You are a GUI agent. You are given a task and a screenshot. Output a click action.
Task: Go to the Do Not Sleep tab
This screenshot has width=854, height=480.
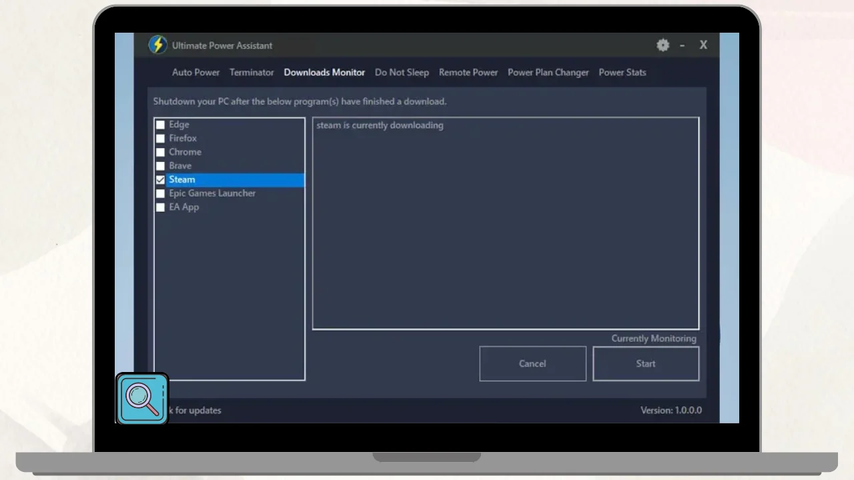click(x=402, y=73)
